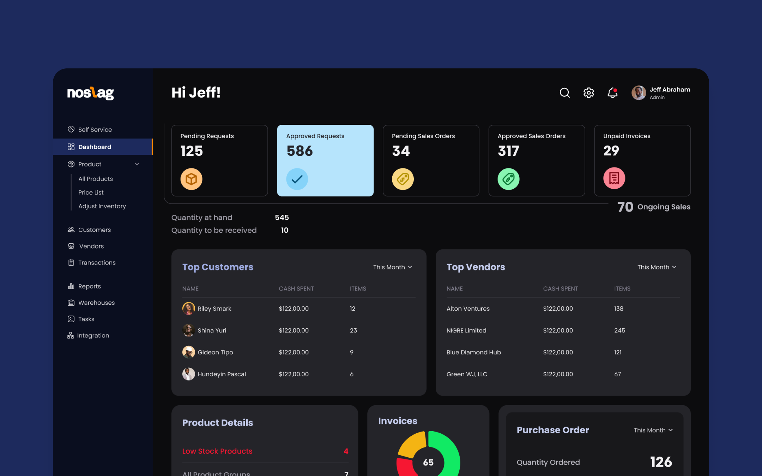Click the blue checkmark icon in Approved Requests
Image resolution: width=762 pixels, height=476 pixels.
[297, 179]
